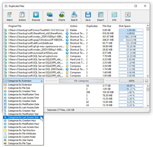Screen dimensions: 153x147
Task: Choose Categorize By File Size
Action: 23,88
